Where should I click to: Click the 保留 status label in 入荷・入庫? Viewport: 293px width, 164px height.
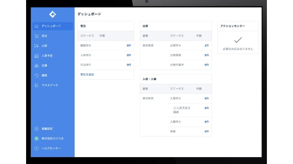pos(173,132)
